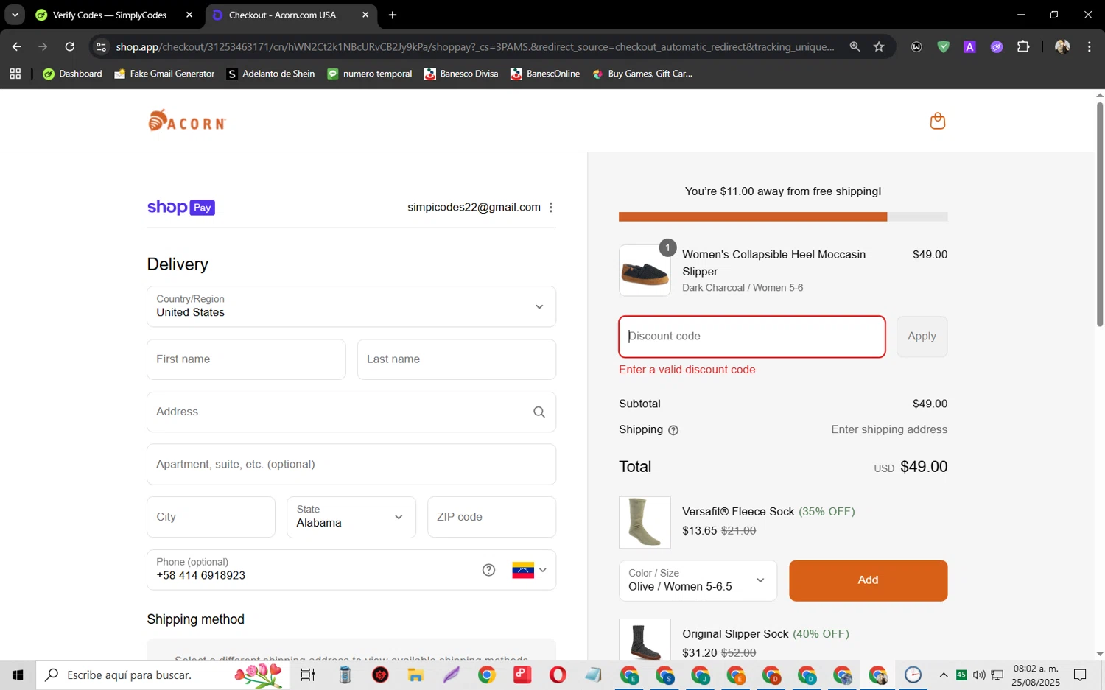The width and height of the screenshot is (1105, 690).
Task: Focus the First name field
Action: point(246,359)
